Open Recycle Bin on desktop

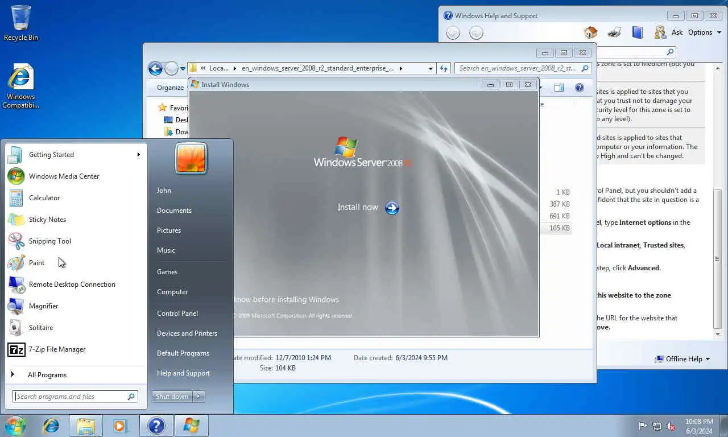(x=21, y=23)
